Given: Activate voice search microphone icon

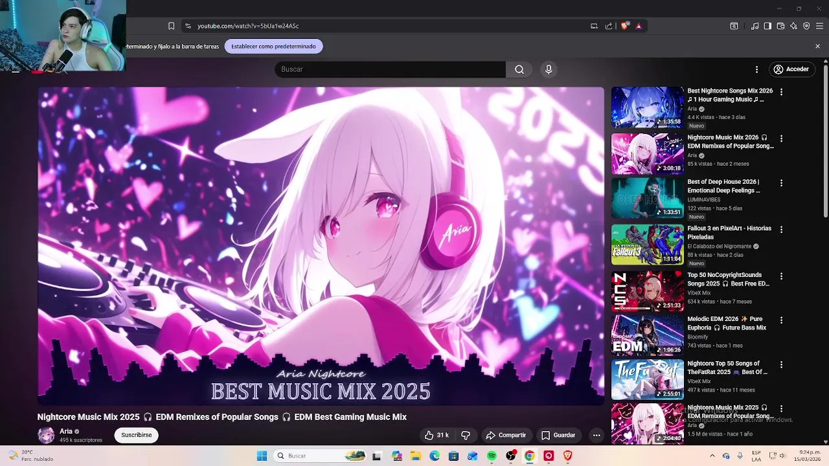Looking at the screenshot, I should pyautogui.click(x=549, y=69).
